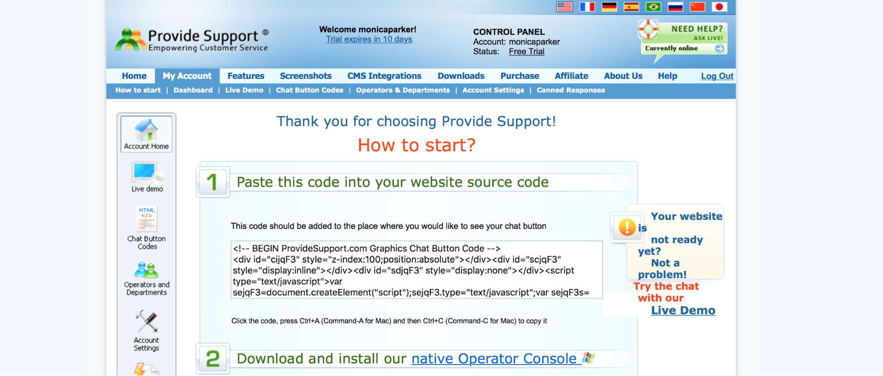Viewport: 883px width, 376px height.
Task: Select the Brazilian flag language icon
Action: click(x=653, y=7)
